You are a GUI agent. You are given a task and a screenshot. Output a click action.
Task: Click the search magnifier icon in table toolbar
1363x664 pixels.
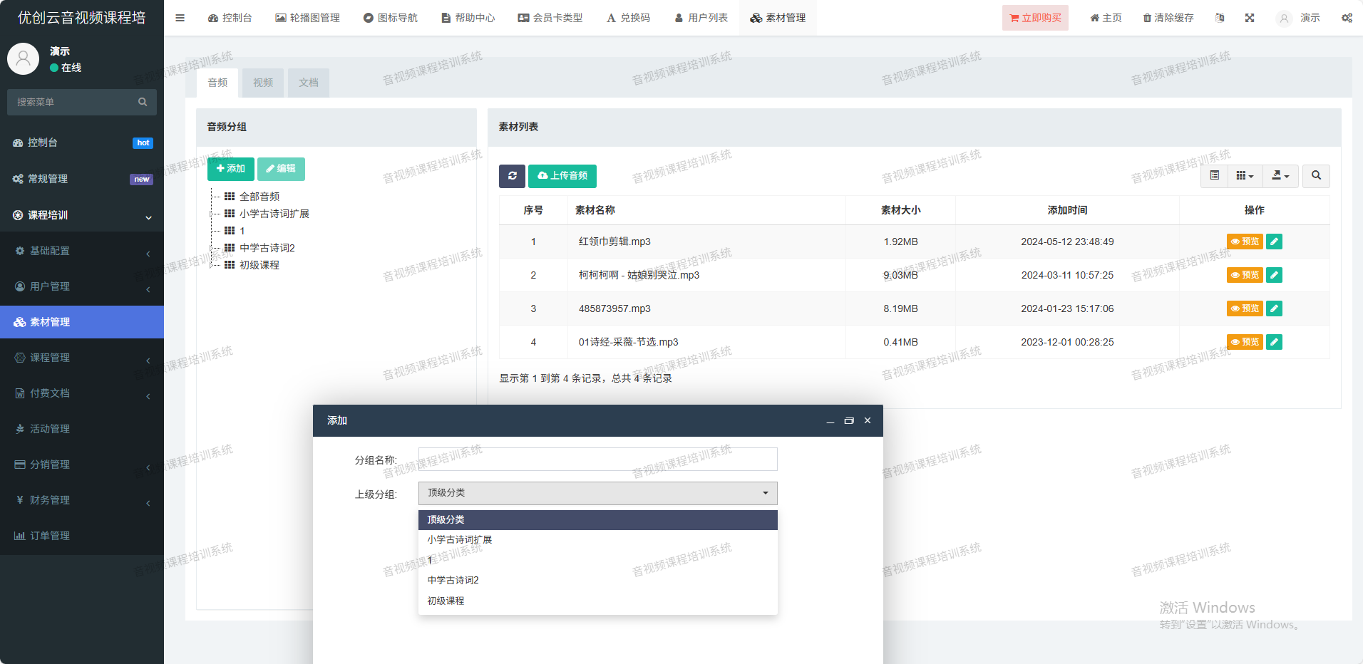[x=1316, y=176]
